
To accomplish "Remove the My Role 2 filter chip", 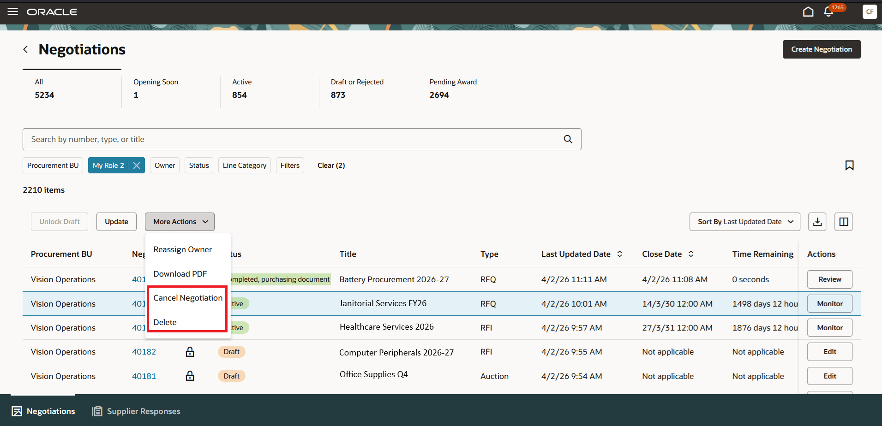I will 137,165.
